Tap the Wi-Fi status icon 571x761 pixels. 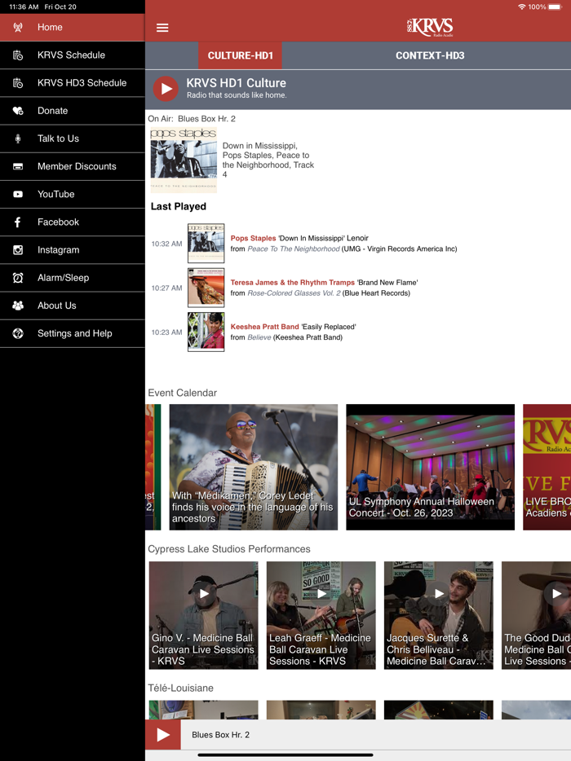click(521, 7)
